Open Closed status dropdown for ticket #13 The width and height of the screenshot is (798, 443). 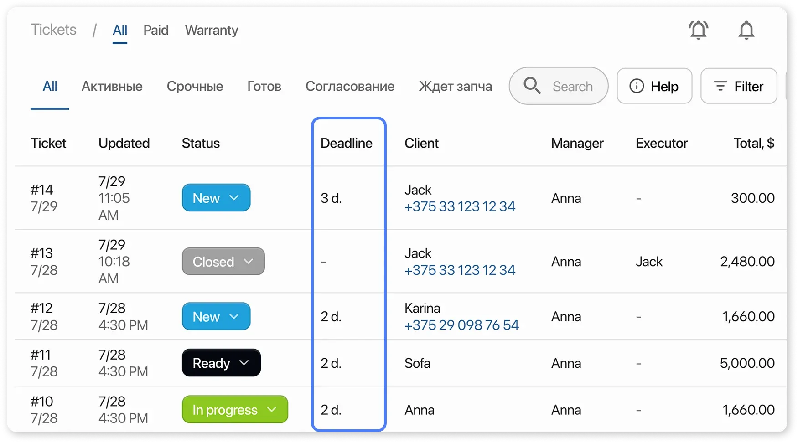pyautogui.click(x=223, y=262)
